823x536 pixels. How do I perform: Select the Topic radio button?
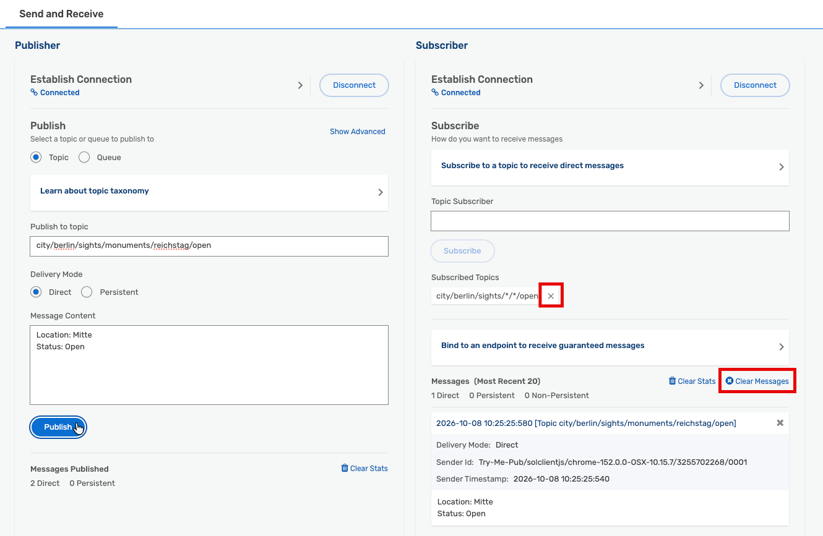click(36, 157)
